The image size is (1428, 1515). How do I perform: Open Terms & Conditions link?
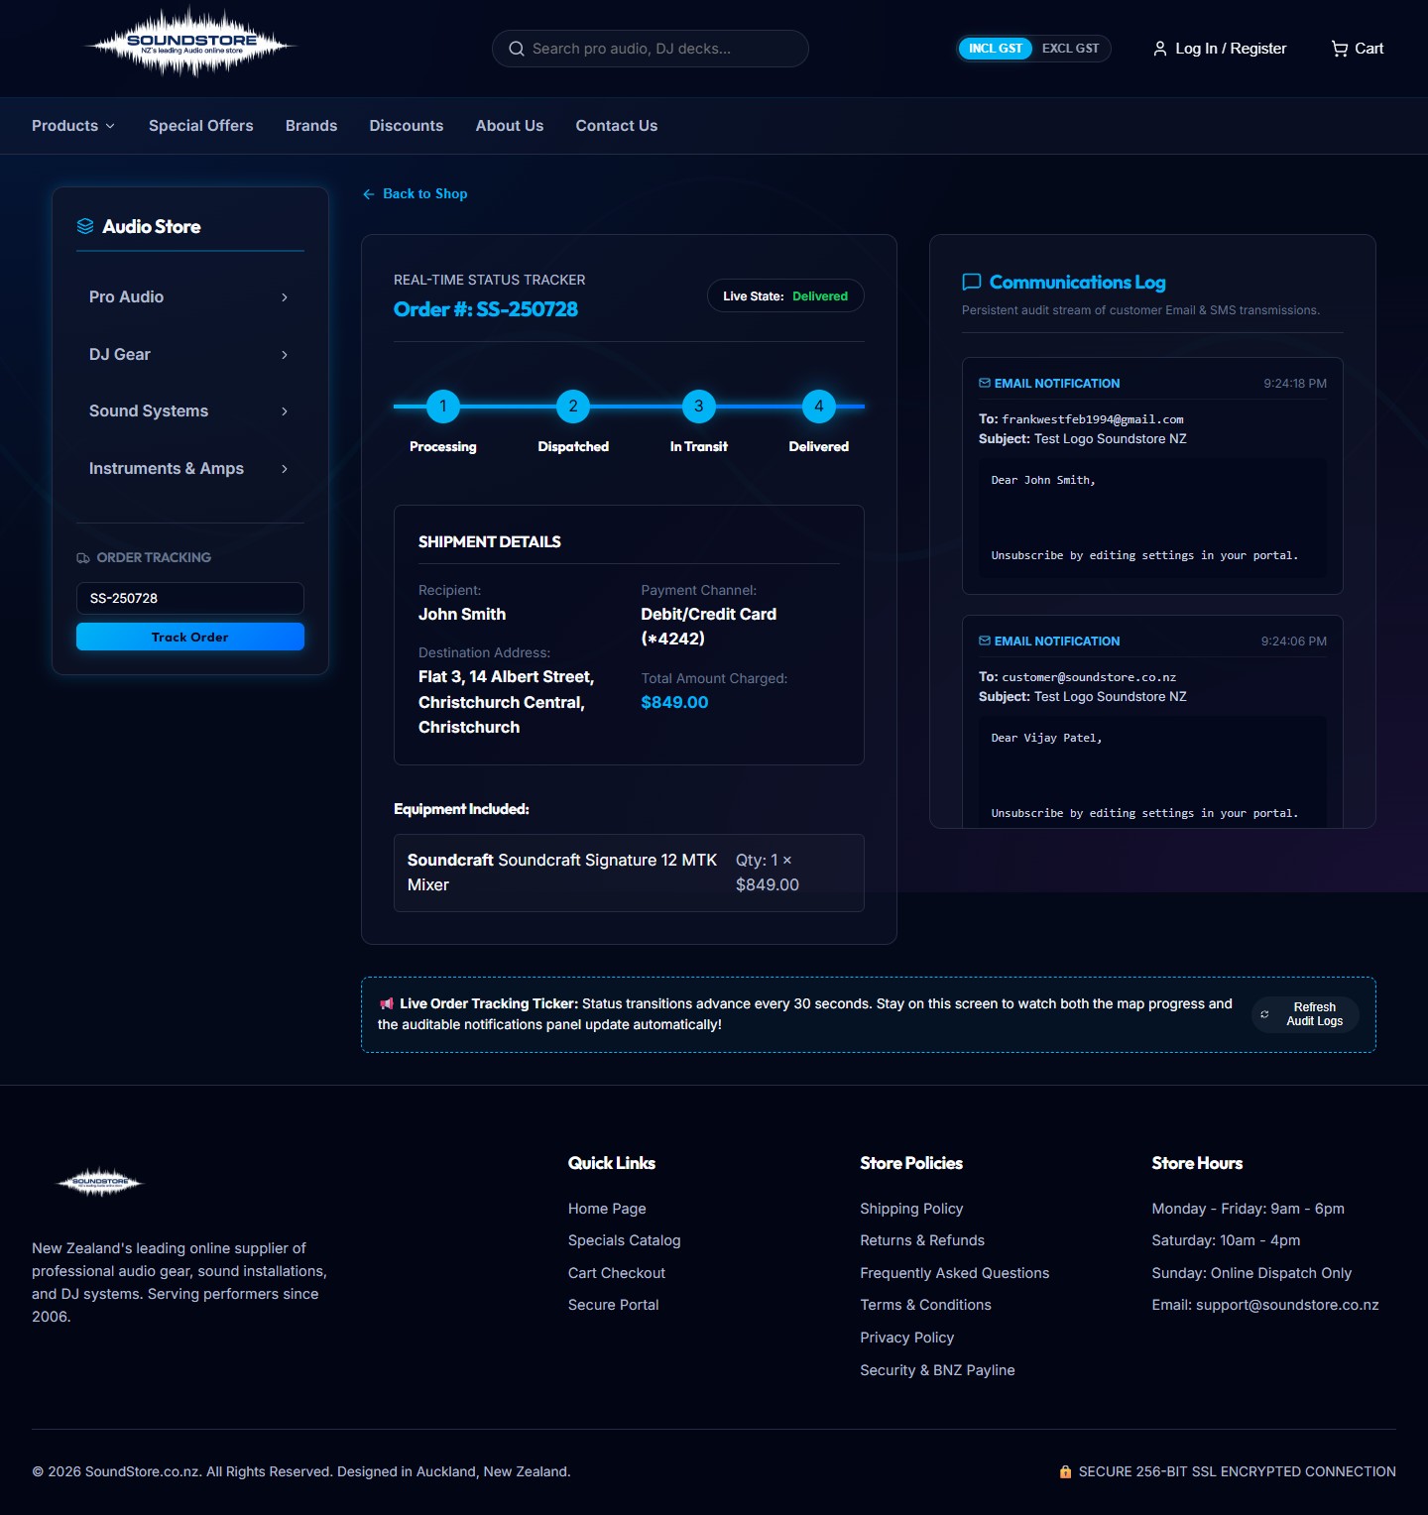tap(926, 1305)
